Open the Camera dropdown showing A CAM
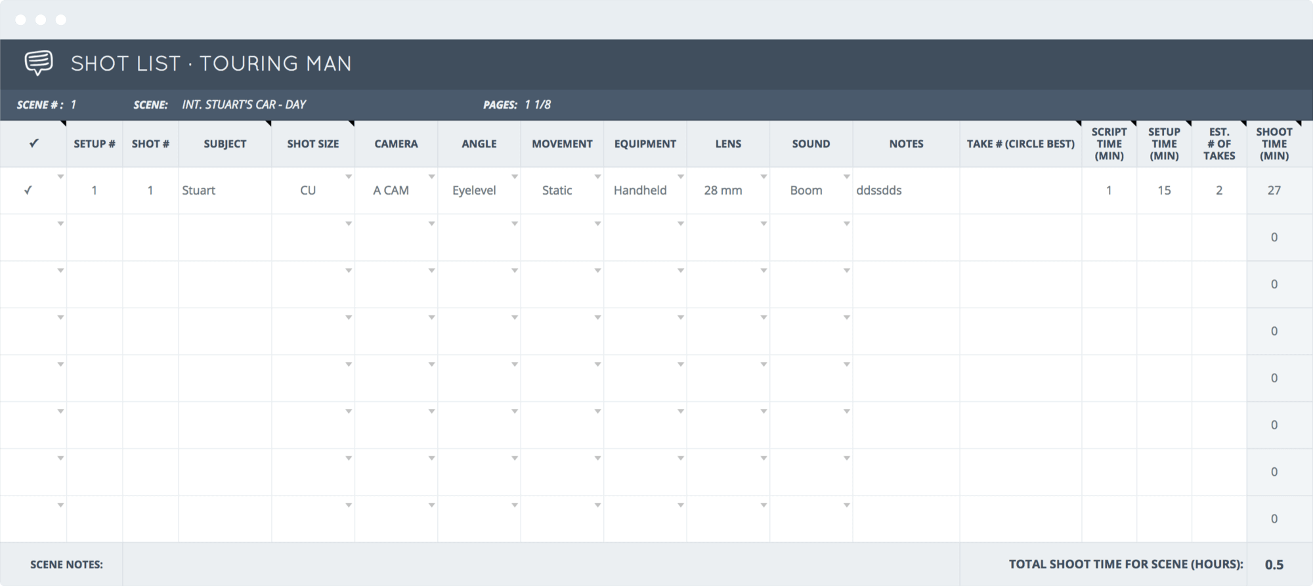 click(431, 177)
